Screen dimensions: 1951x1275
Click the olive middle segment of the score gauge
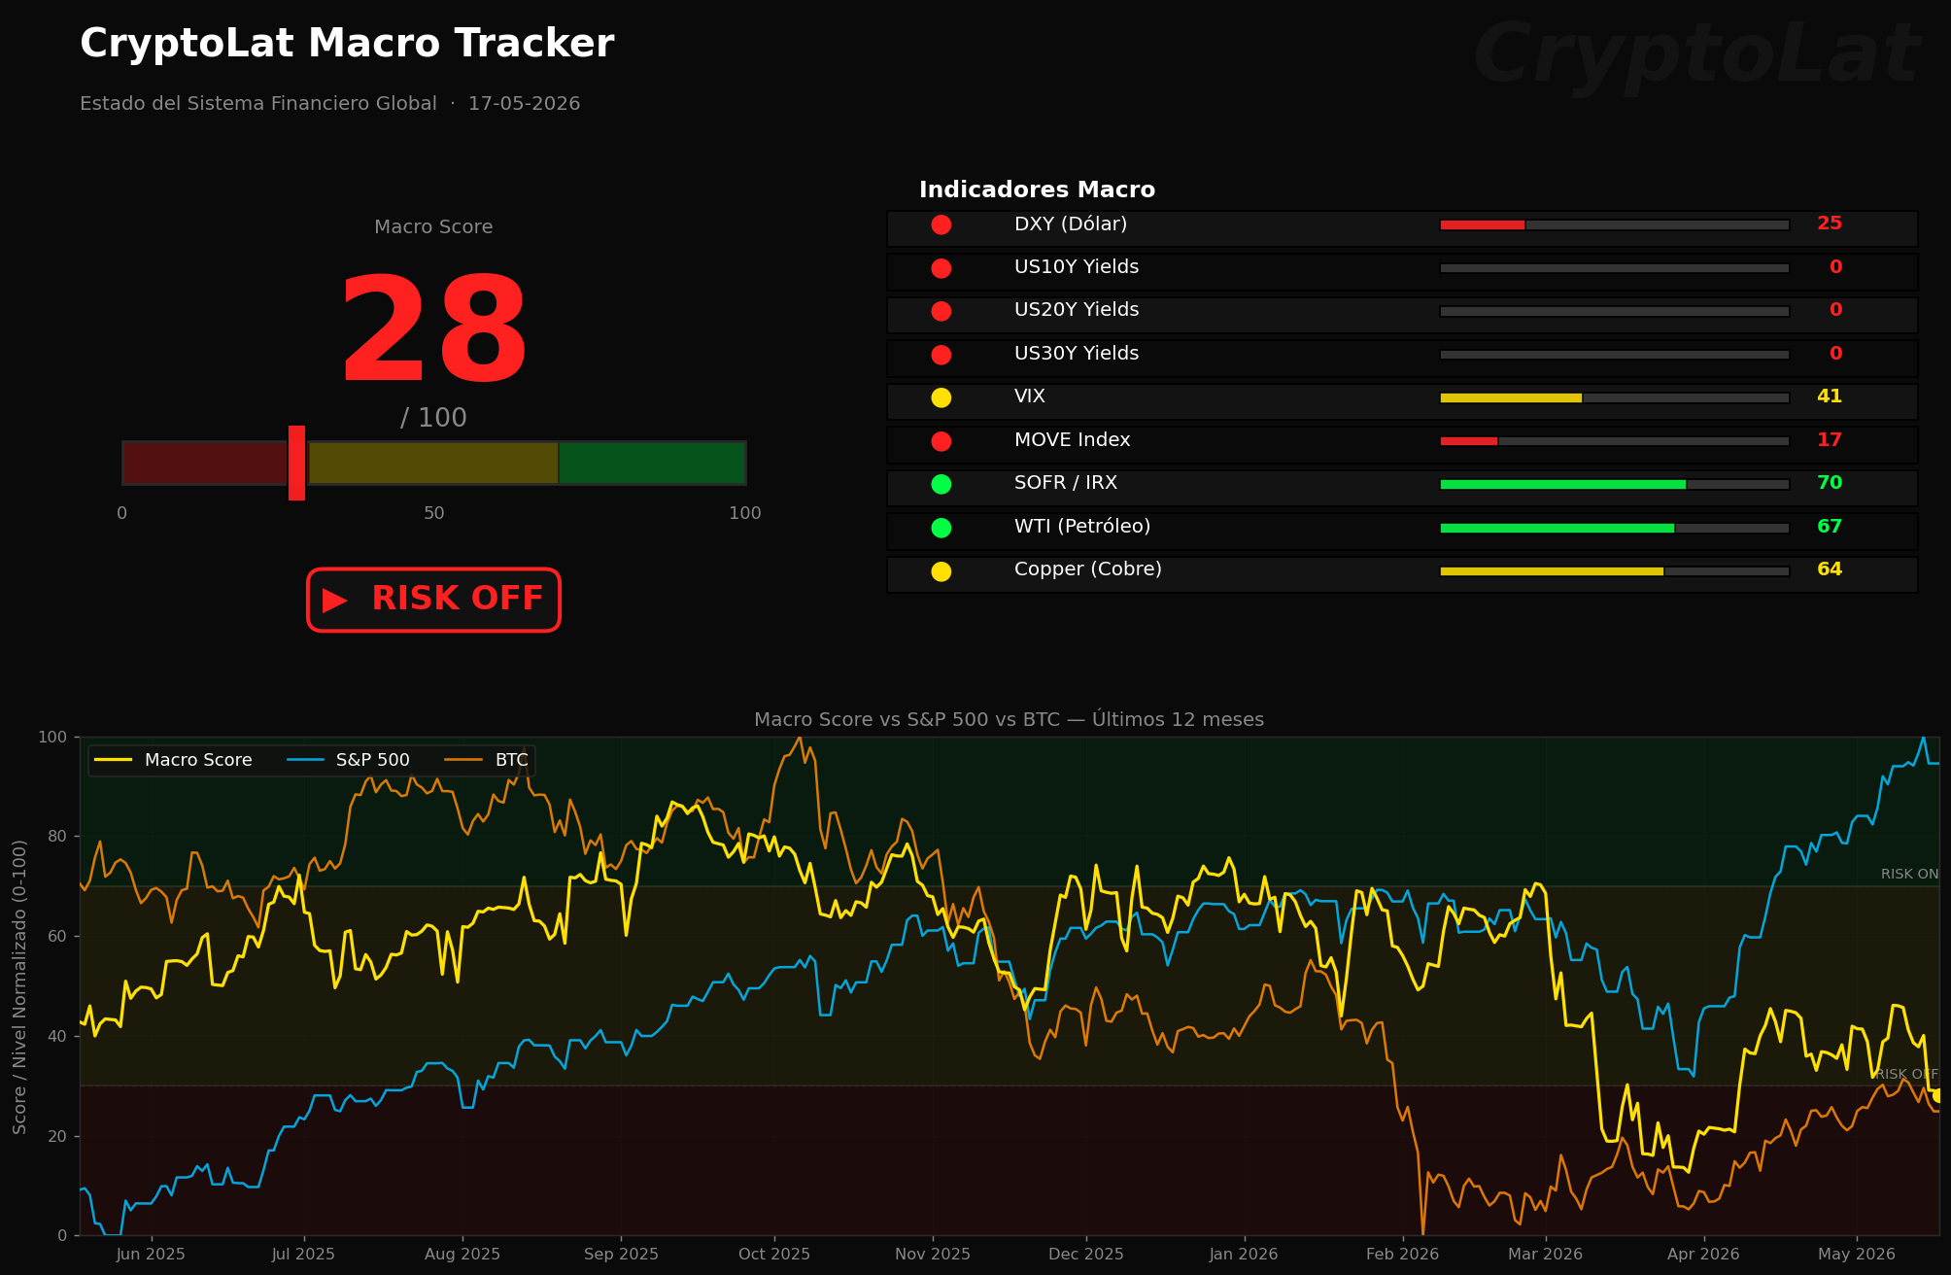433,463
